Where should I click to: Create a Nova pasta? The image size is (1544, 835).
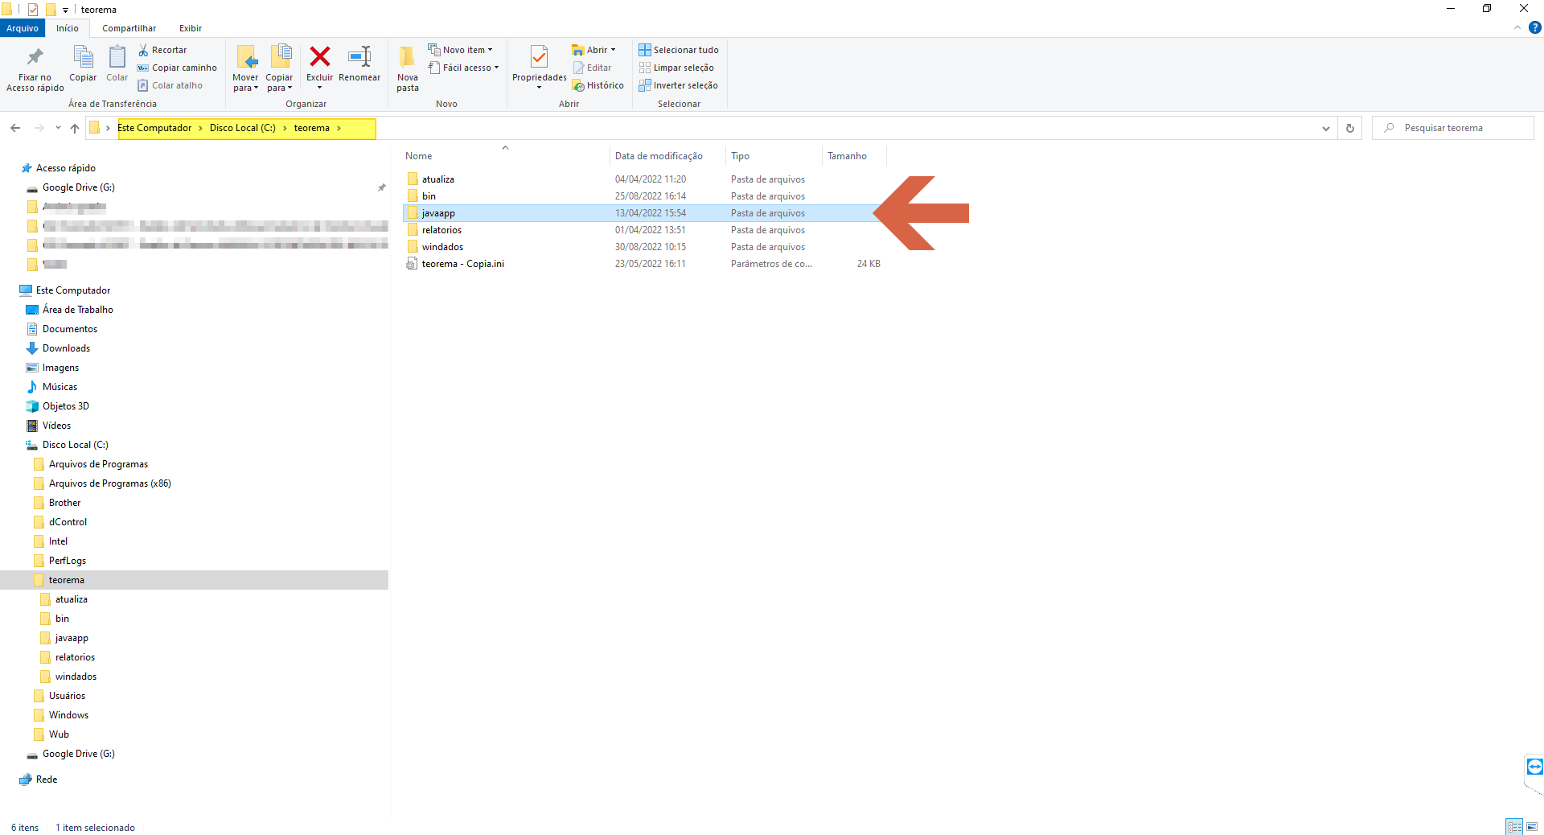pos(408,69)
